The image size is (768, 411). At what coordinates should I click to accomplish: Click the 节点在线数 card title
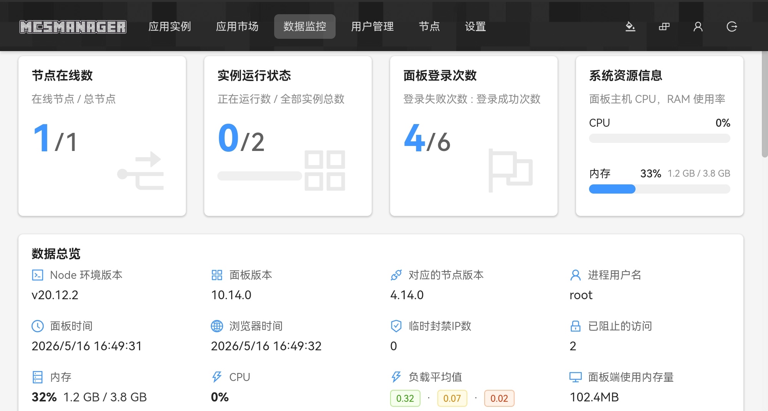click(62, 75)
